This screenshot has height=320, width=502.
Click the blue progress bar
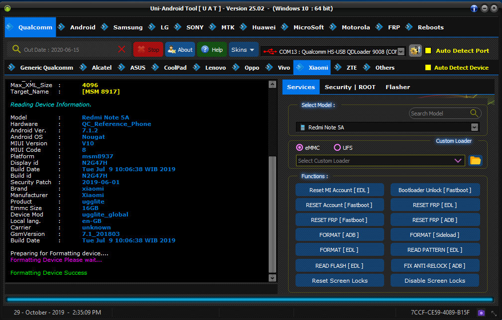point(250,300)
